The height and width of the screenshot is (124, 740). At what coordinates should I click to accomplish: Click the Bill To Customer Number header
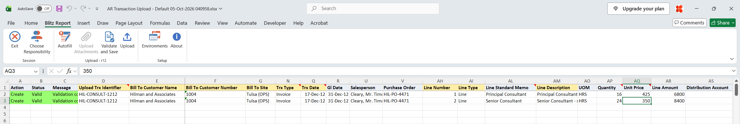215,87
